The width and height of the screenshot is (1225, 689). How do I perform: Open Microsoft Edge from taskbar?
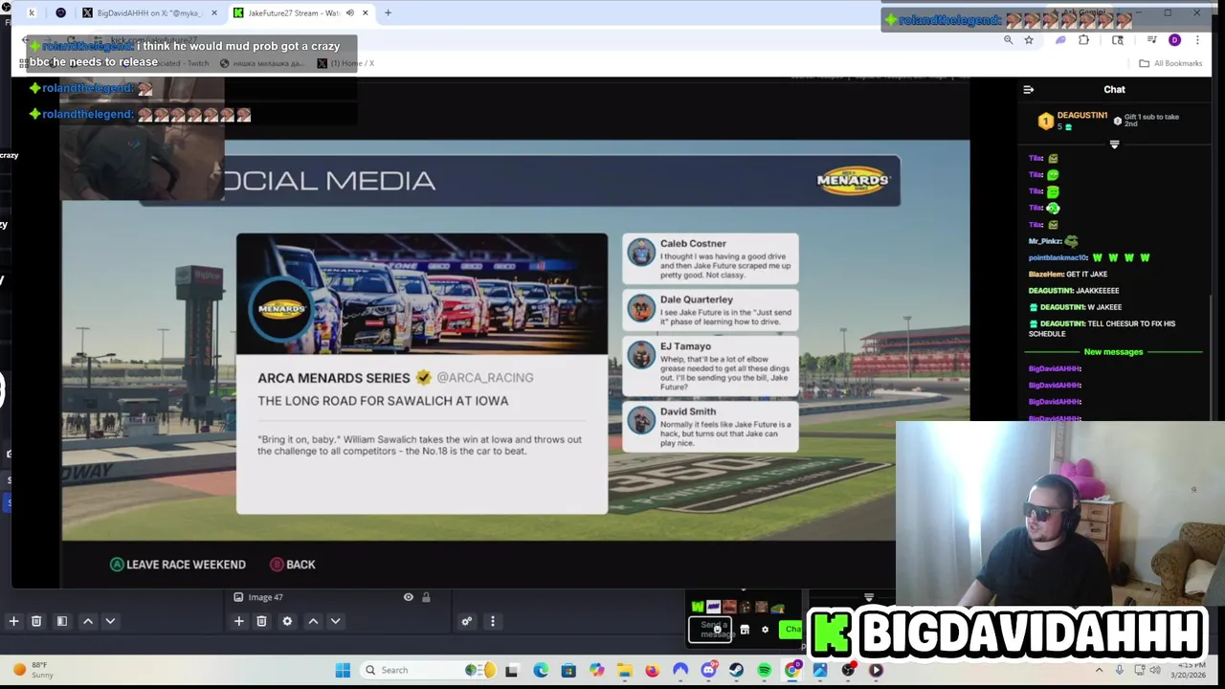(541, 670)
